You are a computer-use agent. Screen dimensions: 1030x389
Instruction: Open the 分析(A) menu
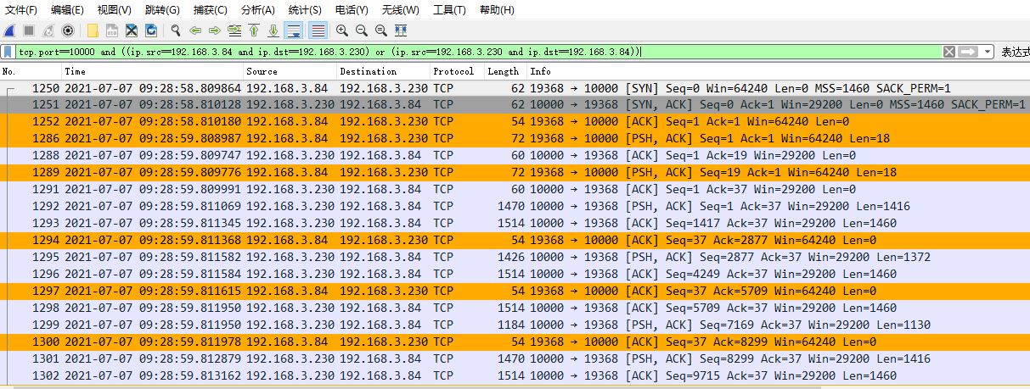(258, 10)
